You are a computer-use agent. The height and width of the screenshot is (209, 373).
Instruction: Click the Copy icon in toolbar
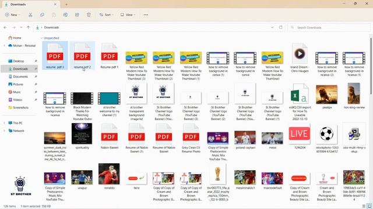(42, 15)
